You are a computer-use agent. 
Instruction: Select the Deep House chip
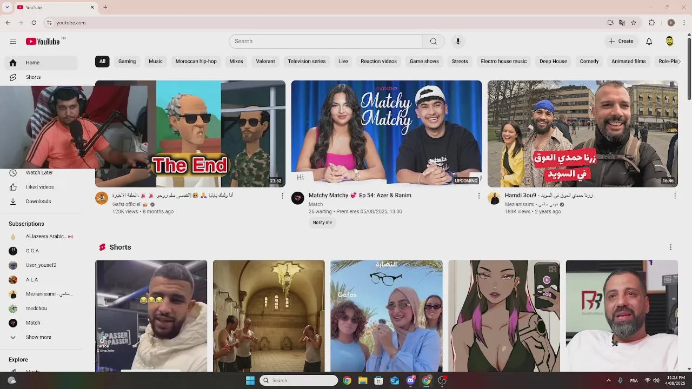pyautogui.click(x=553, y=62)
